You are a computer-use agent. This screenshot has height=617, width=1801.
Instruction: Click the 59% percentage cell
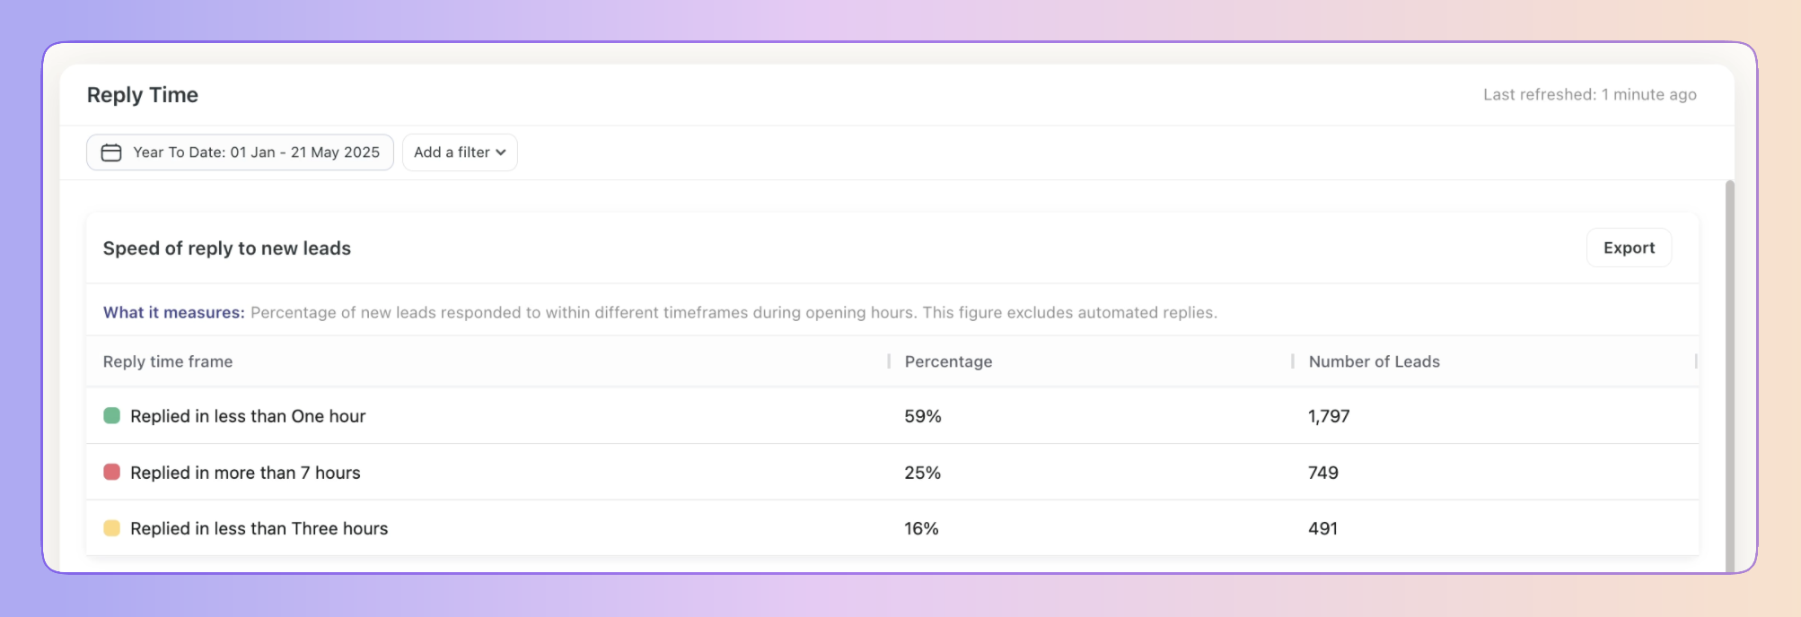click(x=923, y=416)
